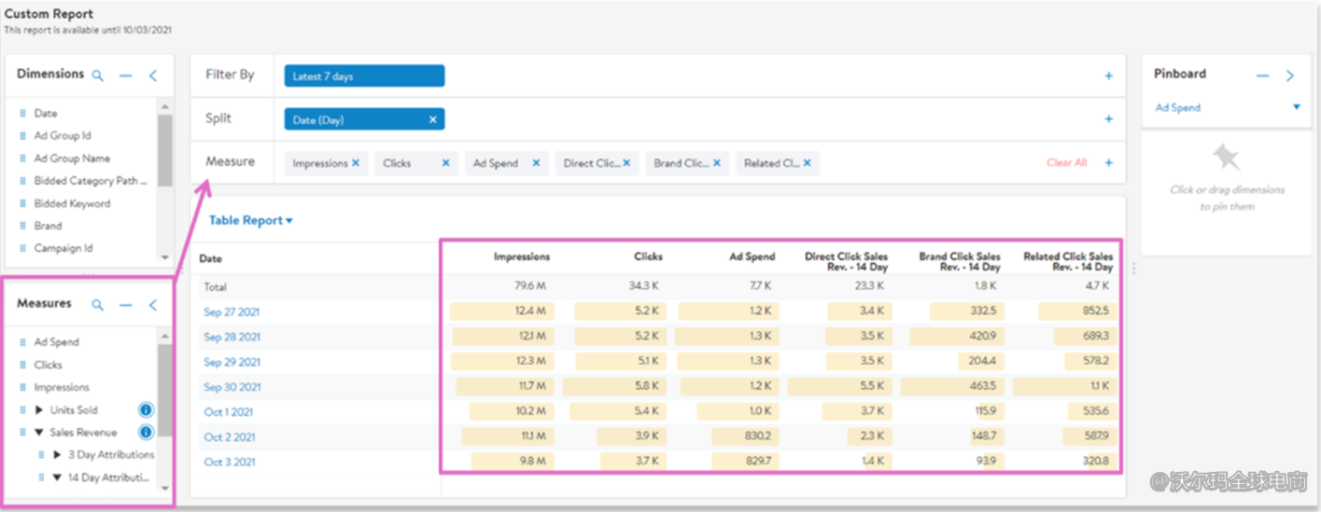Add a filter with Filter By plus icon
Screen dimensions: 1321x512
pyautogui.click(x=1109, y=76)
